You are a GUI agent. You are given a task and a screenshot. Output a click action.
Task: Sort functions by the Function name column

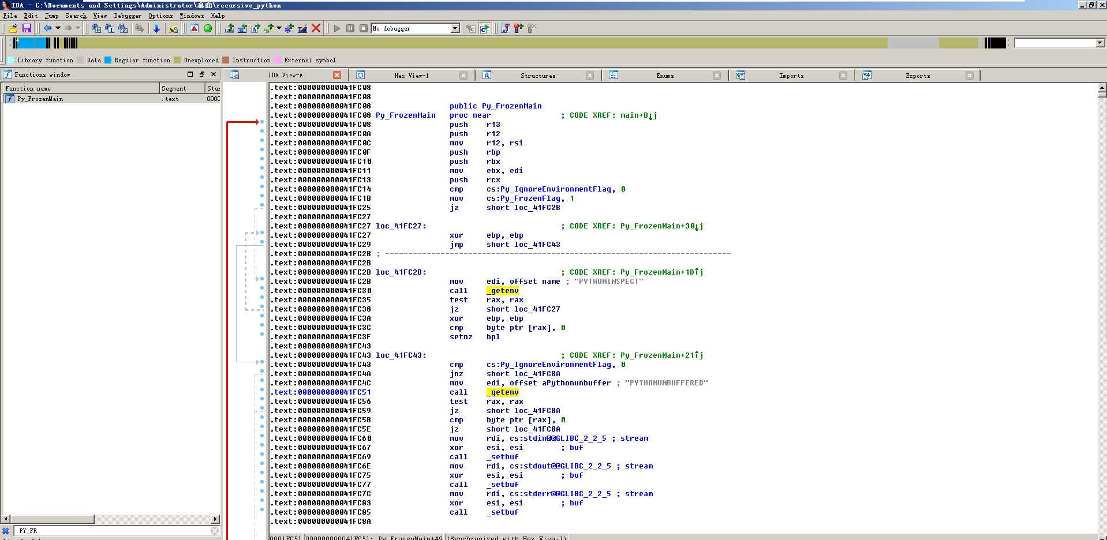81,88
